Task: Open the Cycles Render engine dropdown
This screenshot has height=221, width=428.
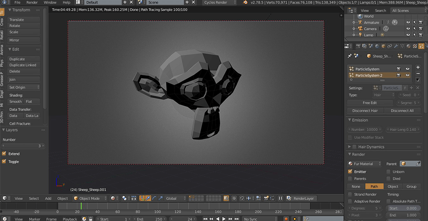Action: (220, 3)
